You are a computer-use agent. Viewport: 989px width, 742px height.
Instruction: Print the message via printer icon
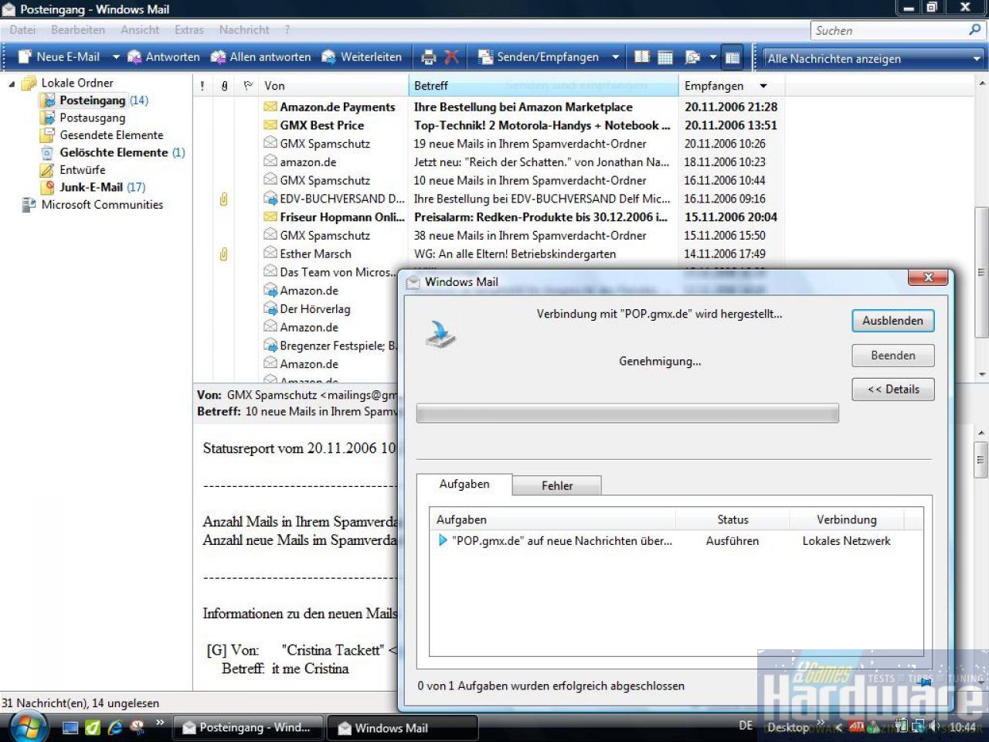pos(429,57)
